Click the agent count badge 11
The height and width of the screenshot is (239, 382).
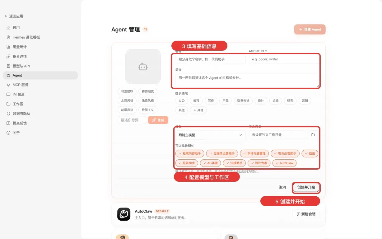tap(145, 30)
